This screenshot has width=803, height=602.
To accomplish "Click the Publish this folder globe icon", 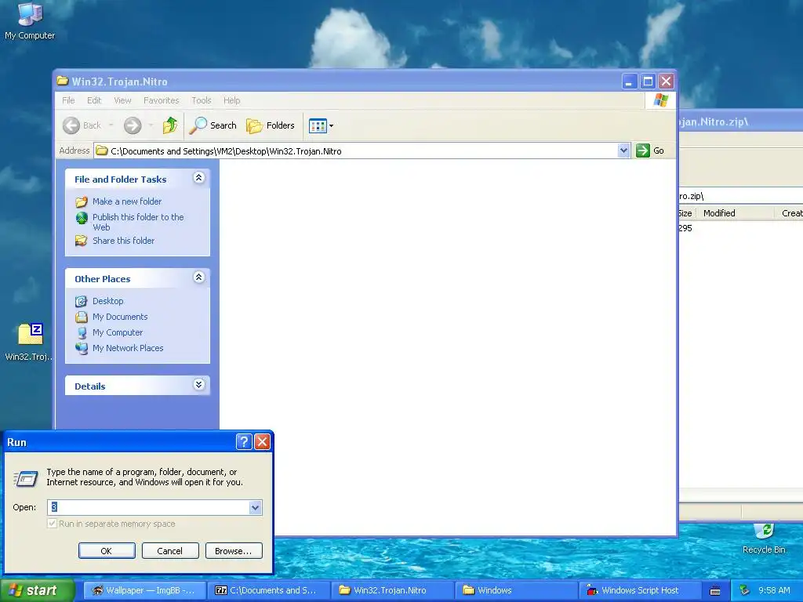I will (82, 218).
